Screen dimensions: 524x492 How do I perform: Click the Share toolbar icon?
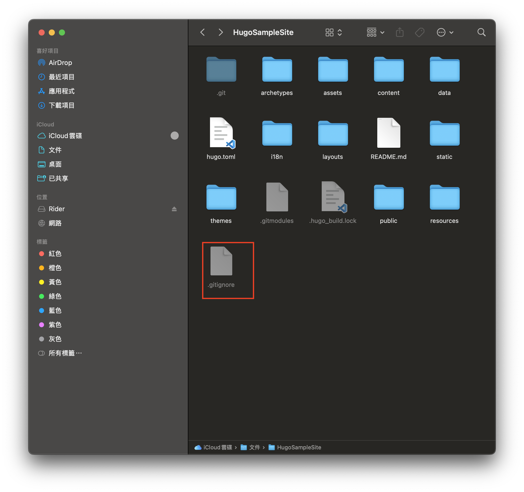[x=400, y=32]
